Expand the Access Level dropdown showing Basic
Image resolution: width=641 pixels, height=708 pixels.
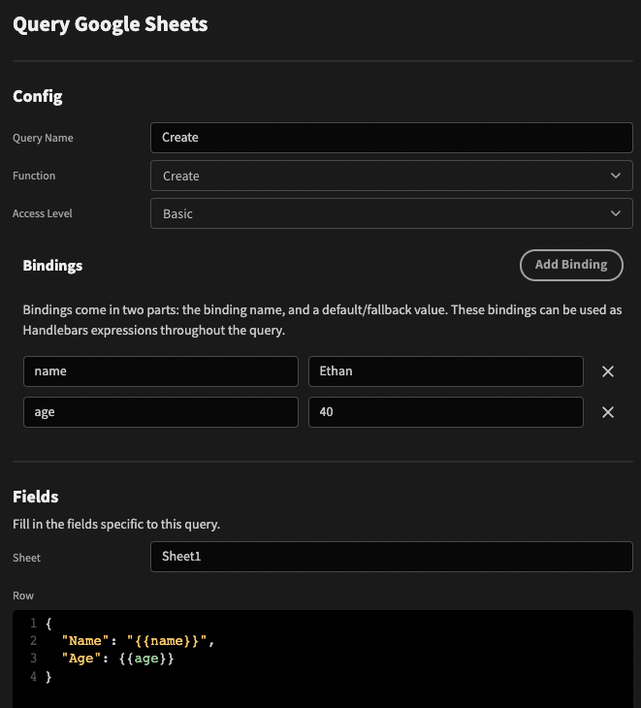[392, 213]
